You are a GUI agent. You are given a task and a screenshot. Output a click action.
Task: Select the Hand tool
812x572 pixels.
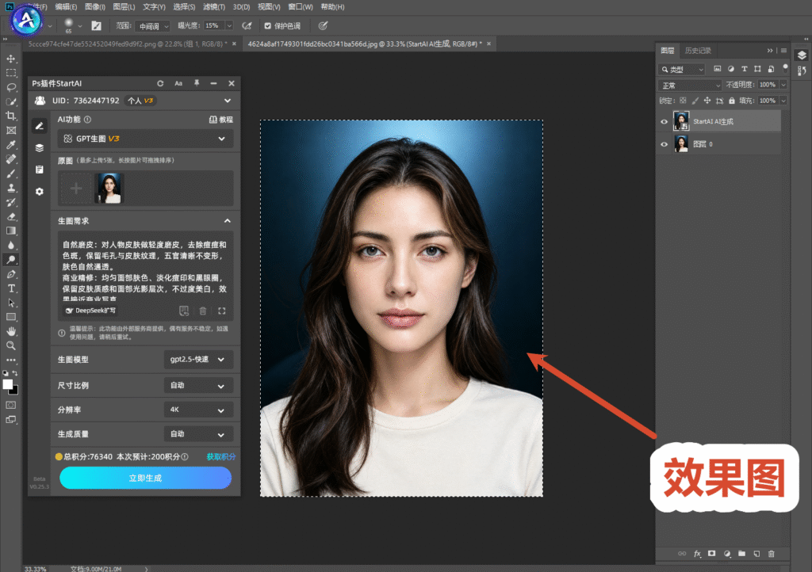[11, 331]
